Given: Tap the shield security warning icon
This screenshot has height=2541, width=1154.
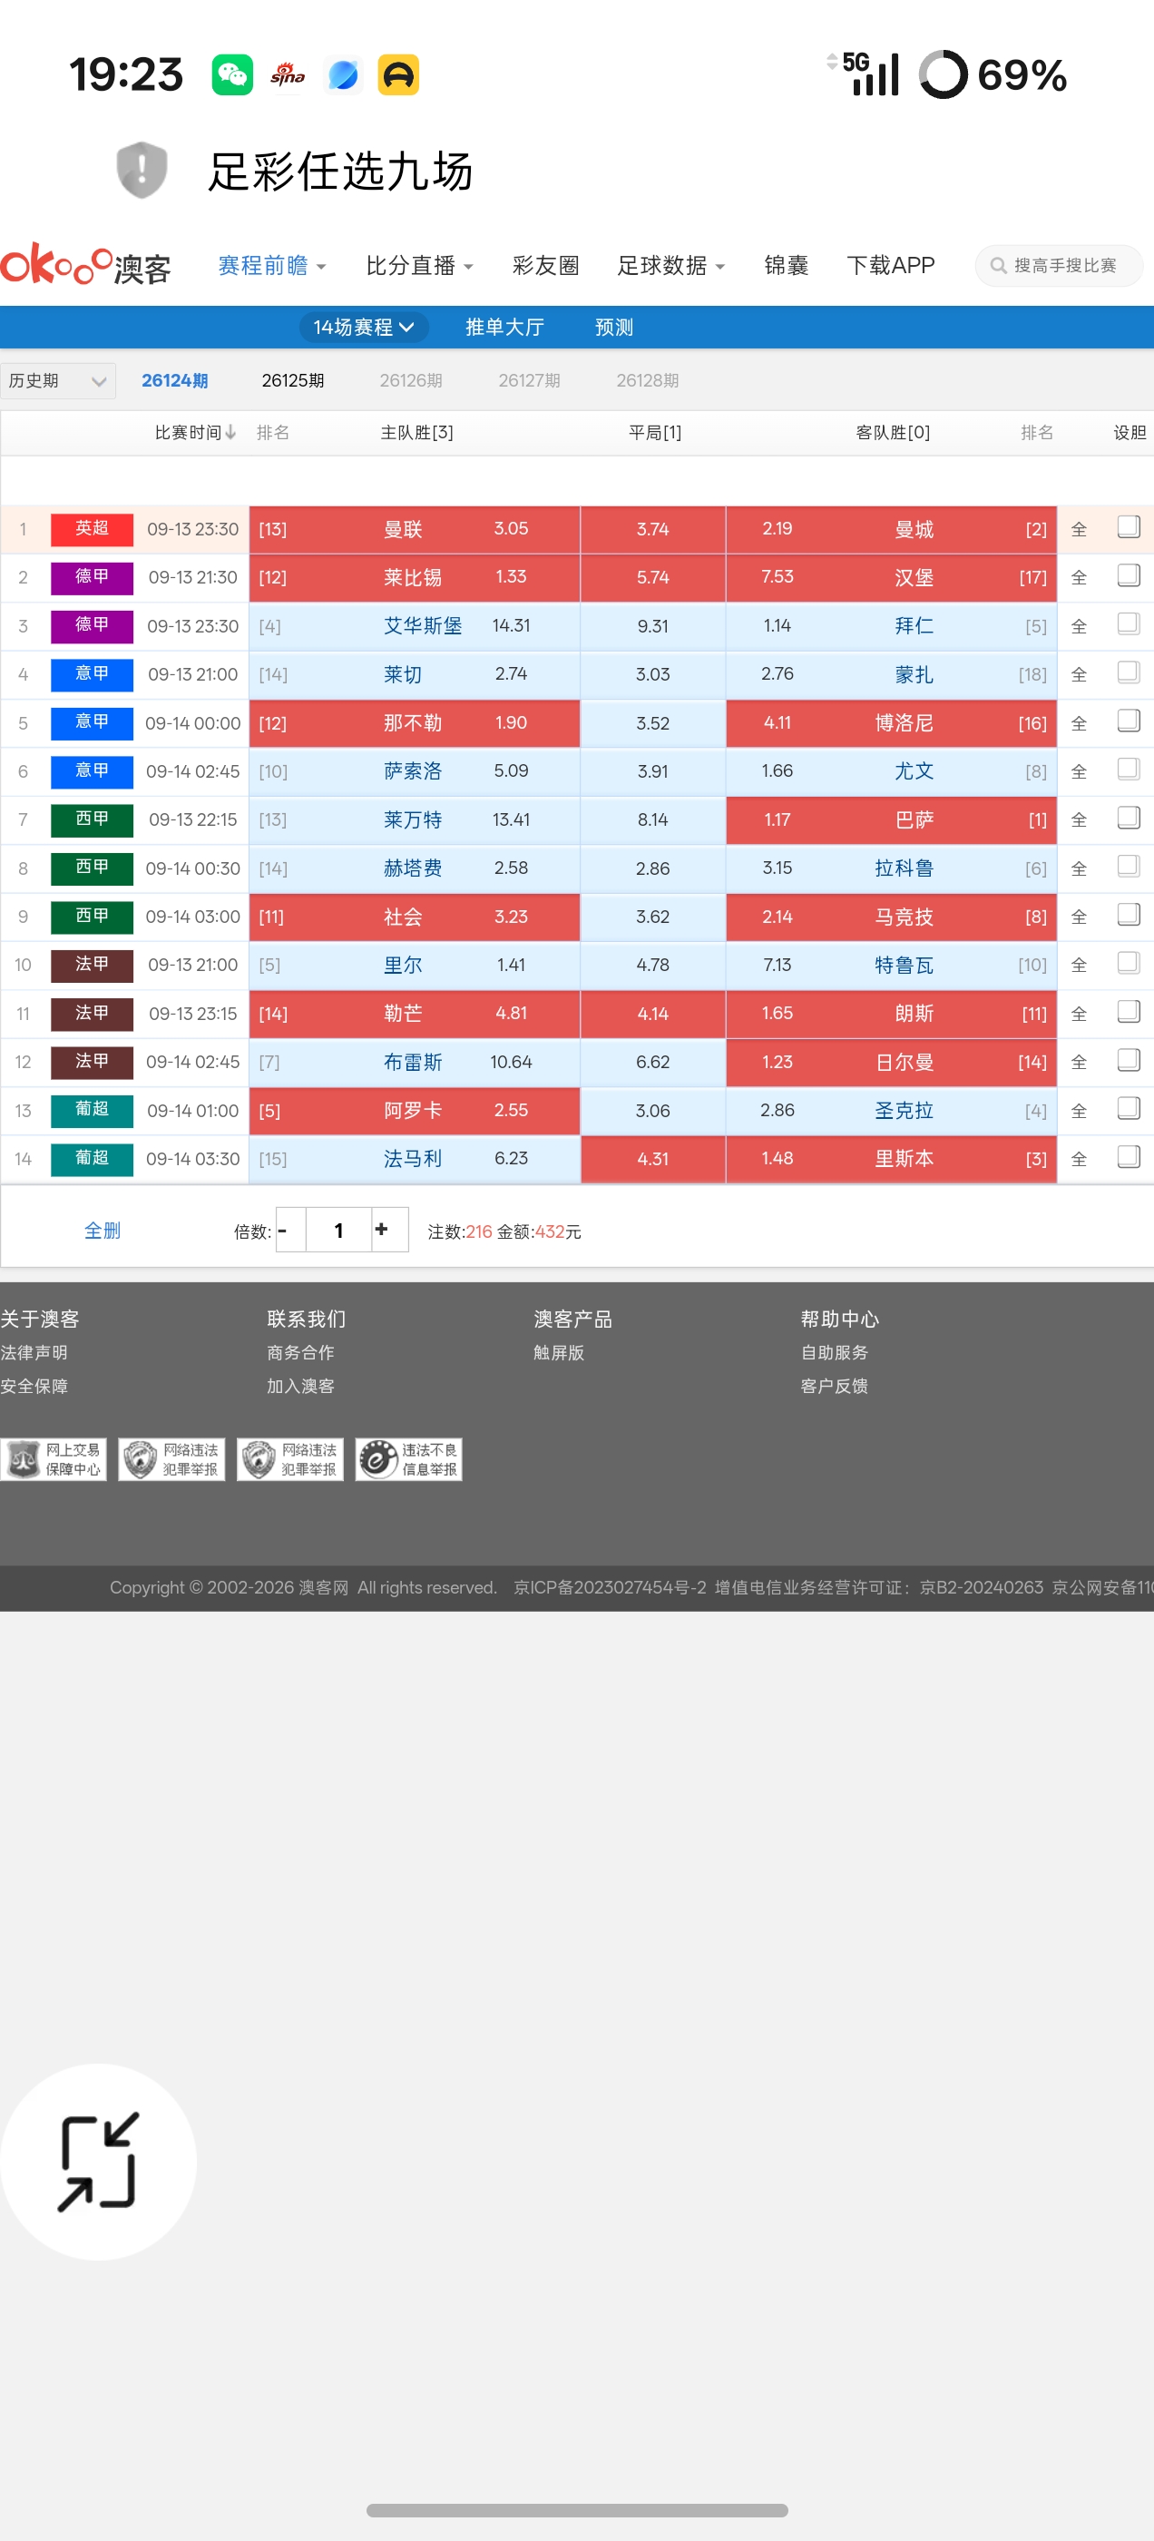Looking at the screenshot, I should click(142, 170).
